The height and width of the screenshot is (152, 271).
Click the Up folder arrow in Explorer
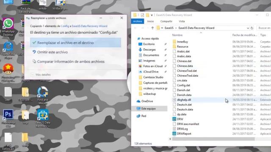coord(152,28)
